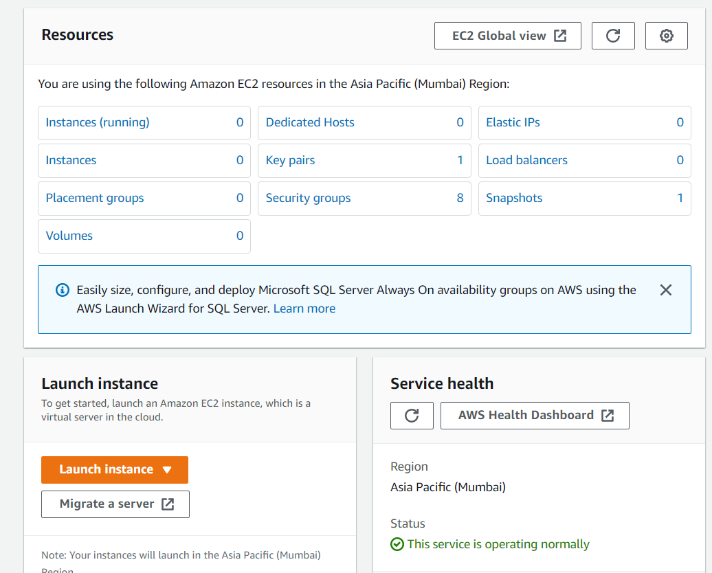712x573 pixels.
Task: Click the Key pairs count 1
Action: [460, 160]
